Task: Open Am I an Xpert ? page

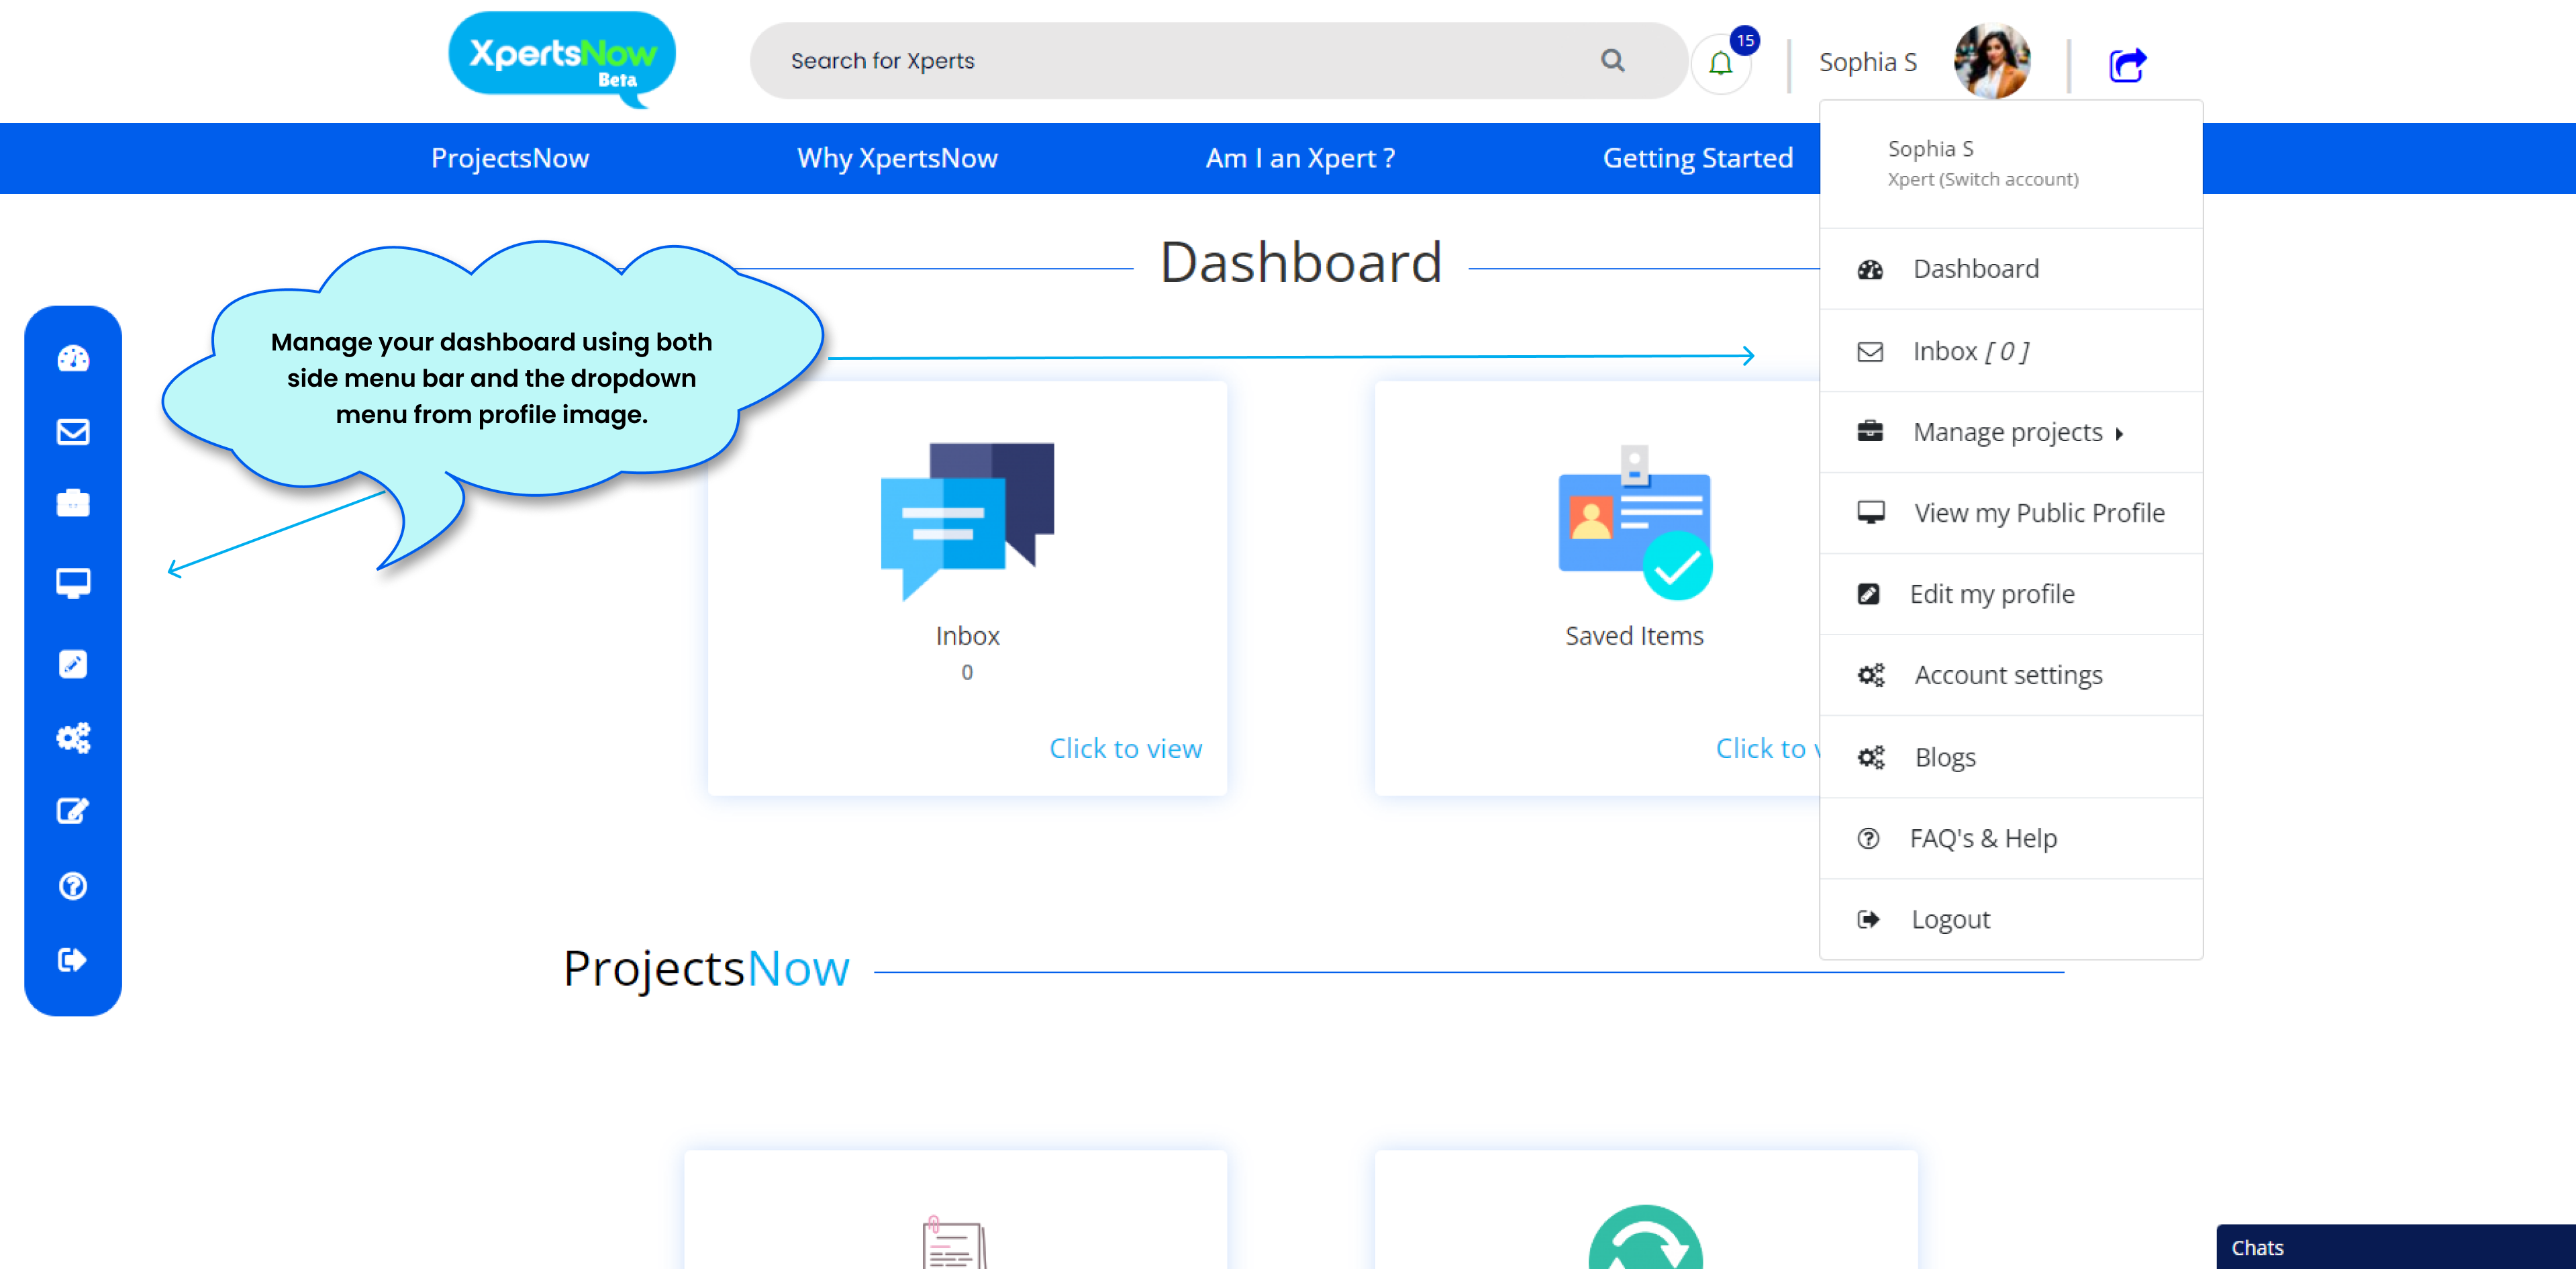Action: coord(1300,158)
